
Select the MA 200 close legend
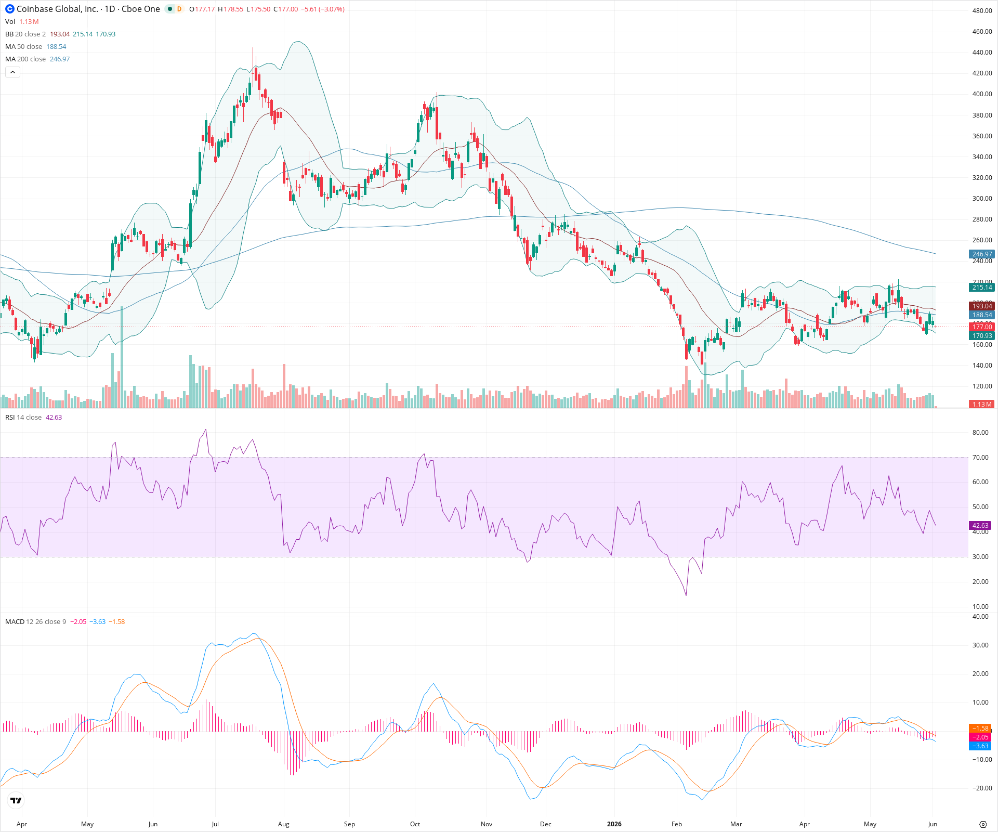click(x=25, y=59)
